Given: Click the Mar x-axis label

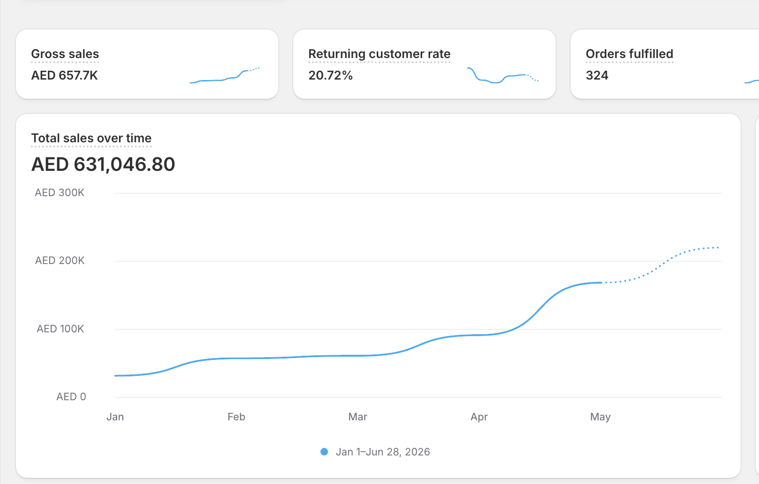Looking at the screenshot, I should [x=358, y=417].
